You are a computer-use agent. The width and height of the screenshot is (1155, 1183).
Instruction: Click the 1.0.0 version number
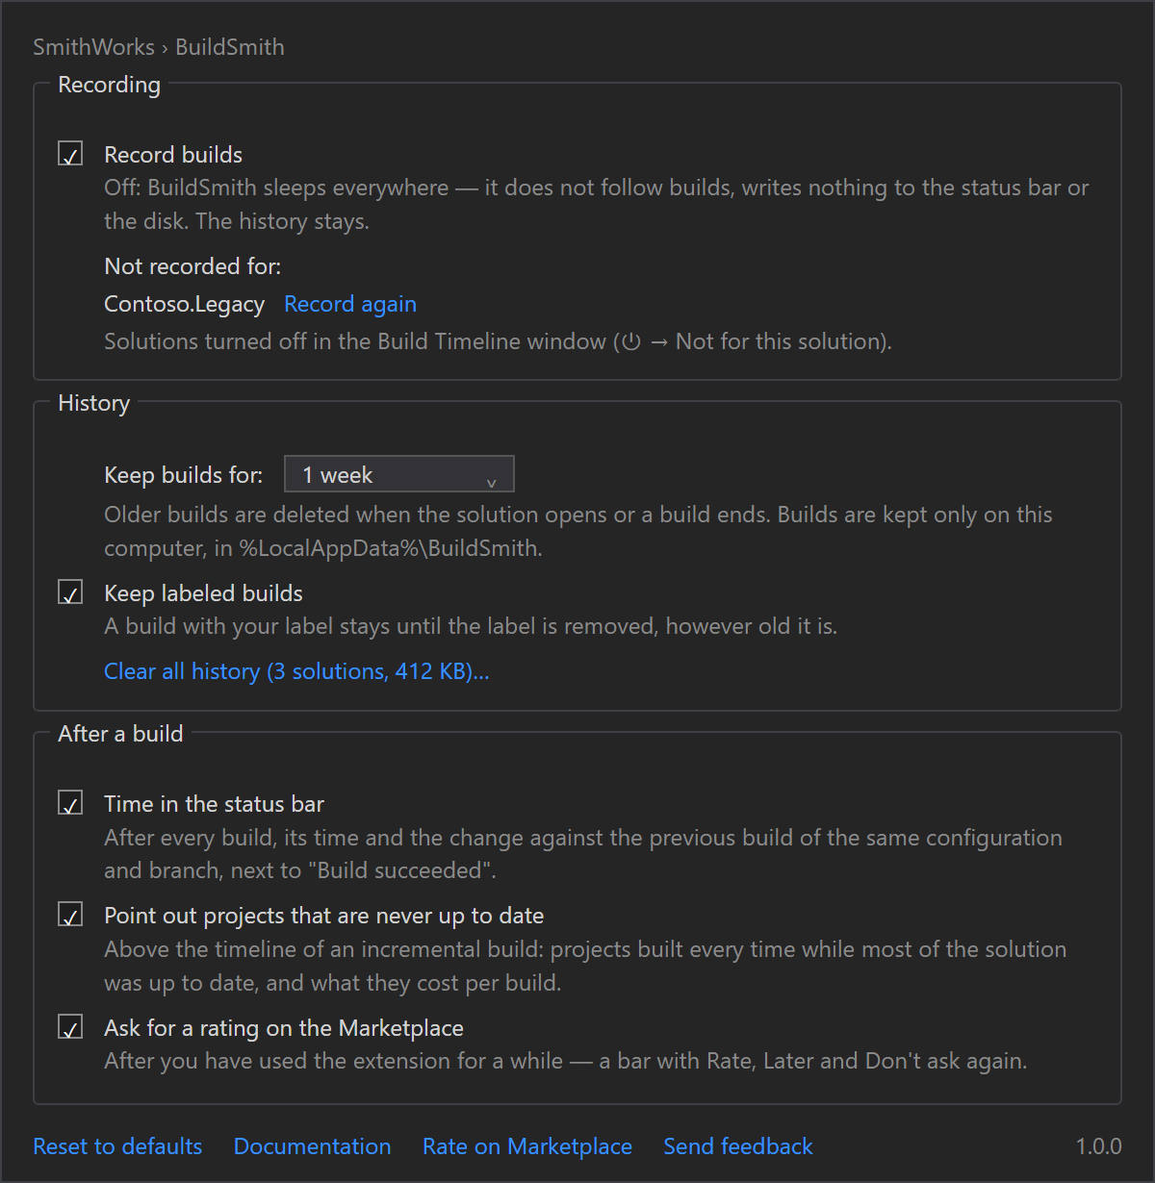[1099, 1146]
